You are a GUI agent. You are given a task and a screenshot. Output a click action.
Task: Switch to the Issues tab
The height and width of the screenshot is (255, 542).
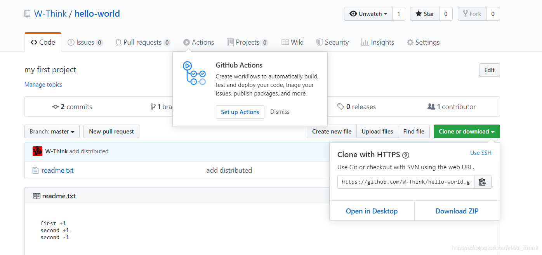[85, 42]
